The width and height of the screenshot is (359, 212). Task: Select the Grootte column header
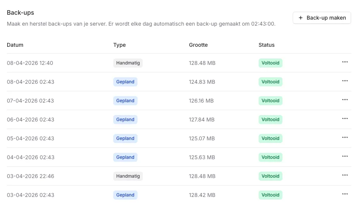click(198, 45)
